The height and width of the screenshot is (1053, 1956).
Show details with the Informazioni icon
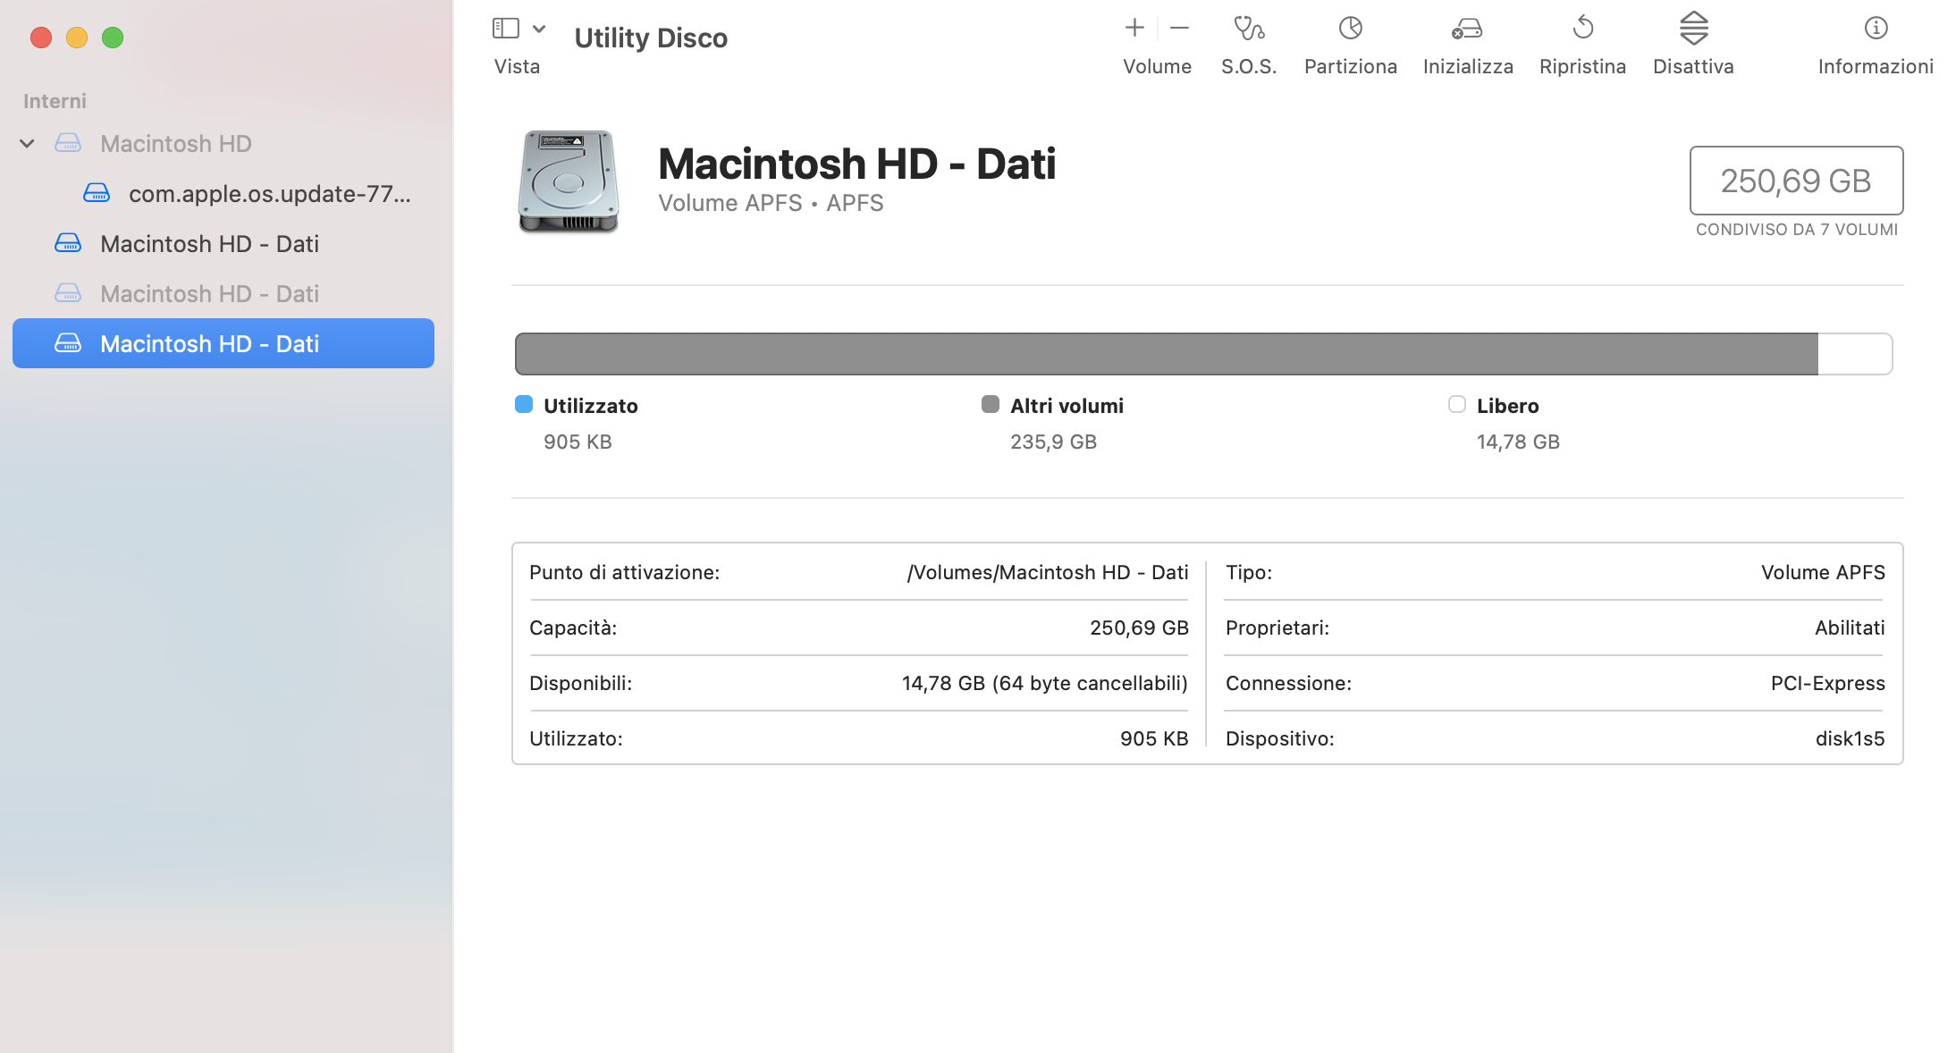pyautogui.click(x=1876, y=29)
